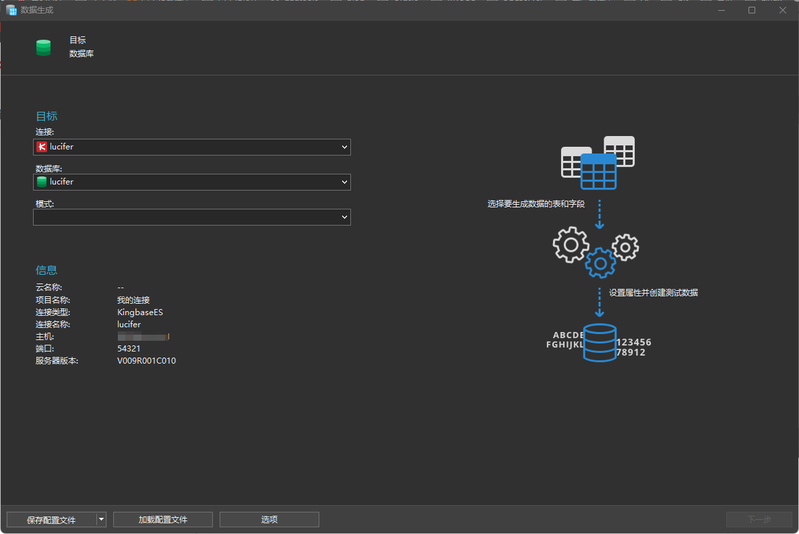Click the green lucifer database icon in dropdown

click(x=42, y=182)
